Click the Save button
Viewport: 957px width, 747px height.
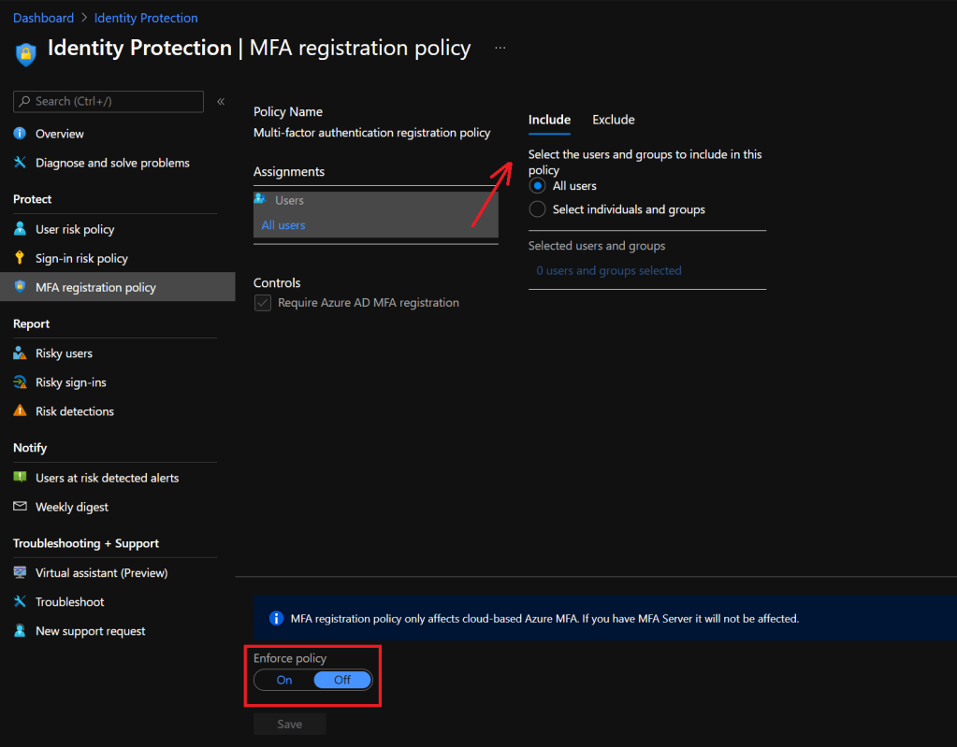(x=290, y=724)
